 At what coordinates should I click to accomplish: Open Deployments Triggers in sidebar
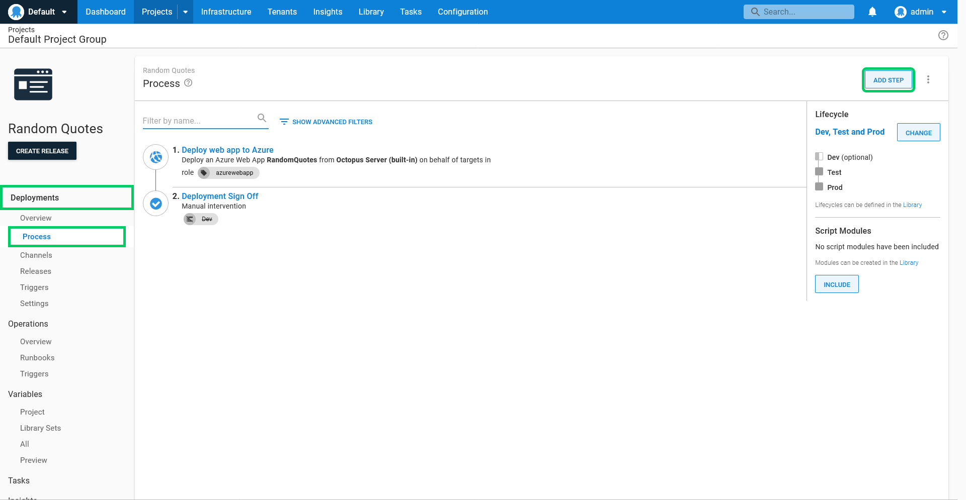[x=34, y=287]
